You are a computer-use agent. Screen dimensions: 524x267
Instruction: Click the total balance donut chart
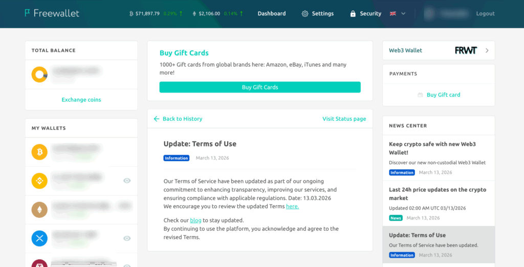coord(39,75)
